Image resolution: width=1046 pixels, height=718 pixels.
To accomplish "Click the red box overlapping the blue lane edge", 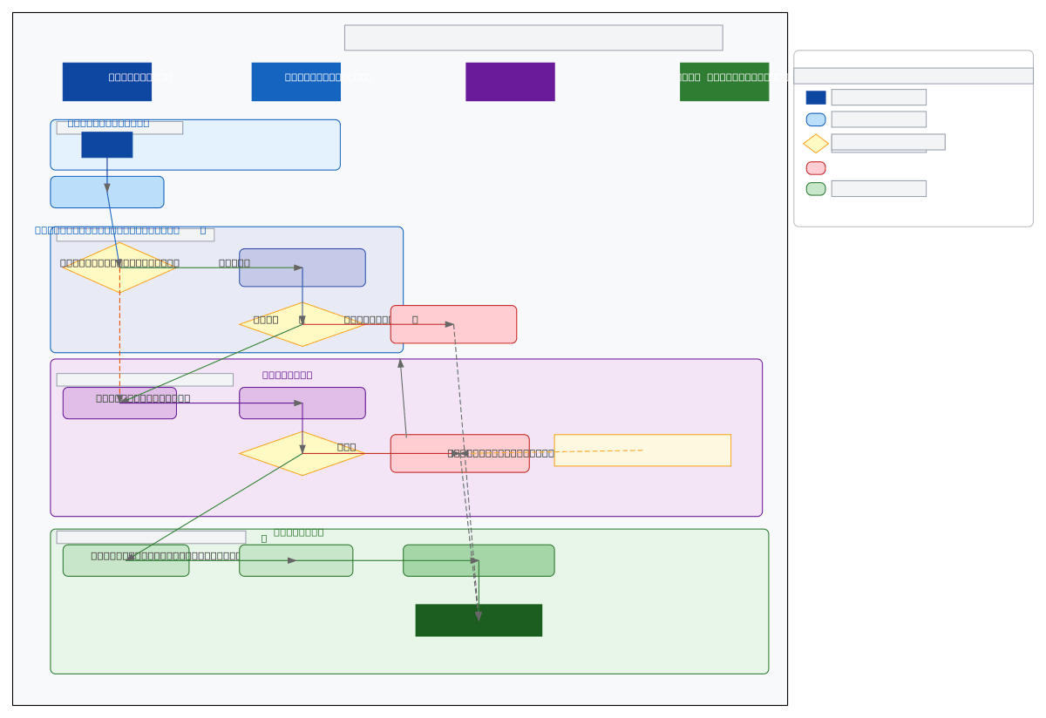I will 453,324.
